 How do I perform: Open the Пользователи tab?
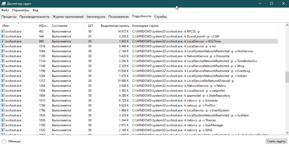click(118, 17)
